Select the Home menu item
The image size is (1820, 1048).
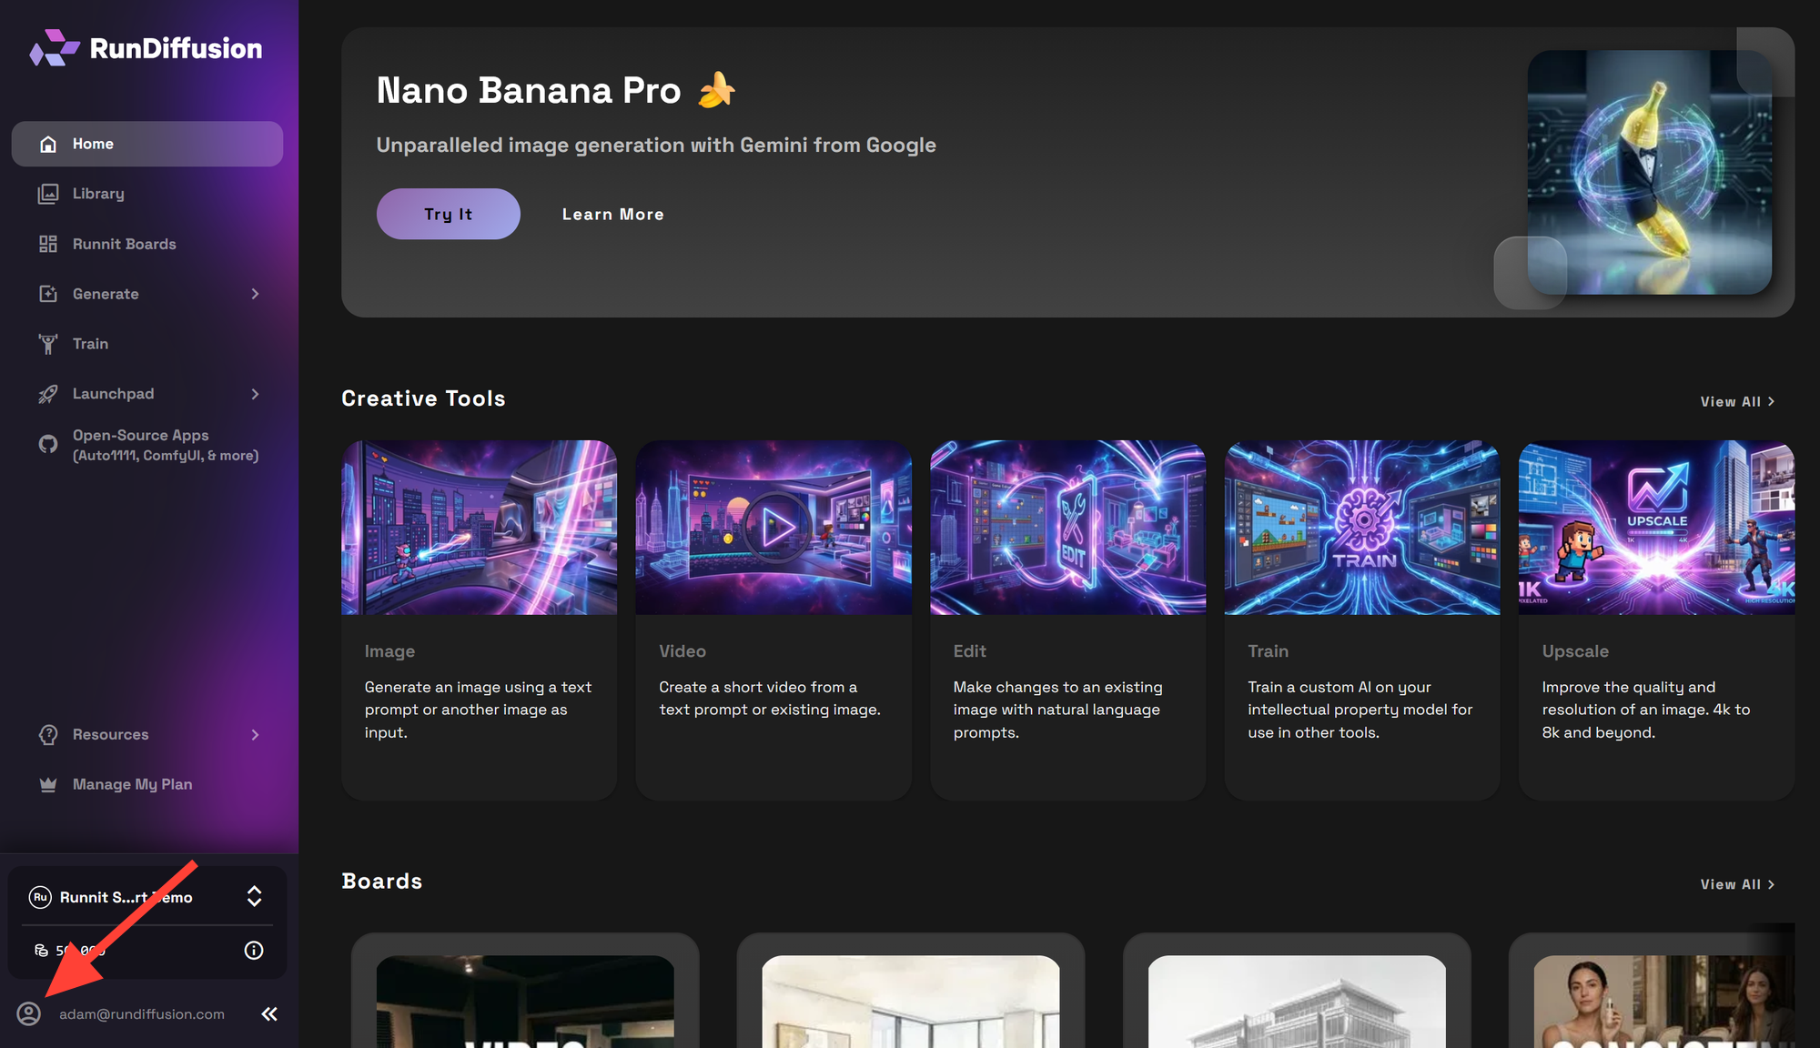tap(147, 144)
